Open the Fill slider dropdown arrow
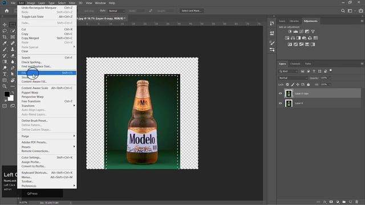Image resolution: width=365 pixels, height=205 pixels. [x=330, y=85]
